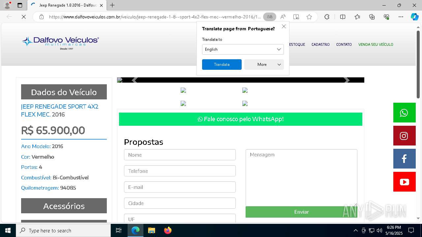Open split screen view
The image size is (422, 237).
(343, 17)
